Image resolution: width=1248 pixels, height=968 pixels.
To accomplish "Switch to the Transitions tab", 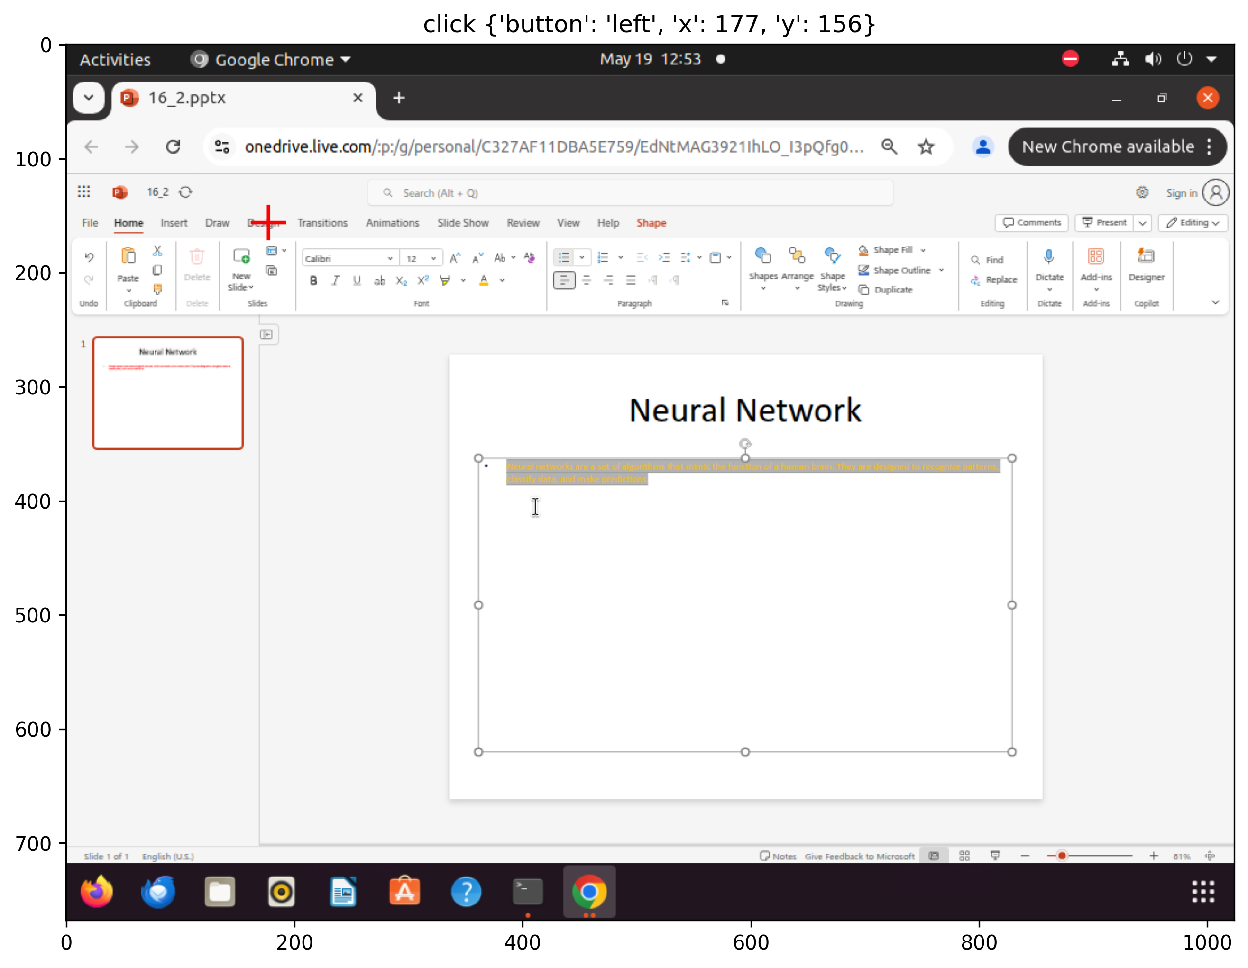I will (322, 223).
